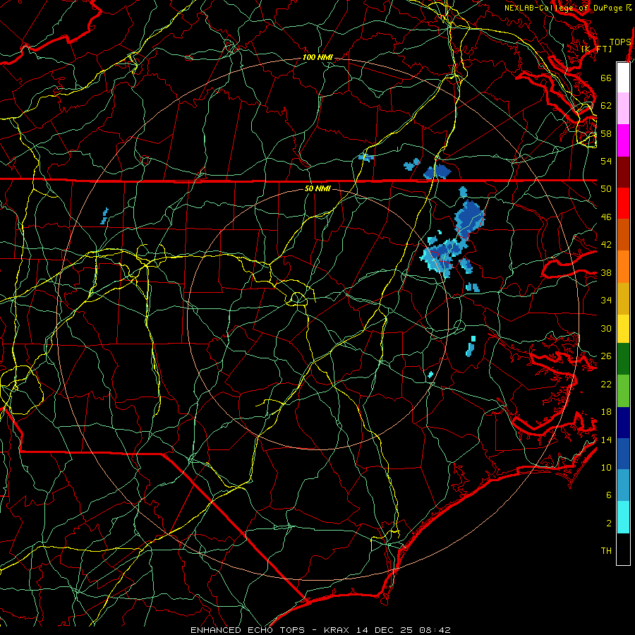The image size is (635, 635).
Task: Click the '14 DEC 25' date text
Action: click(385, 630)
